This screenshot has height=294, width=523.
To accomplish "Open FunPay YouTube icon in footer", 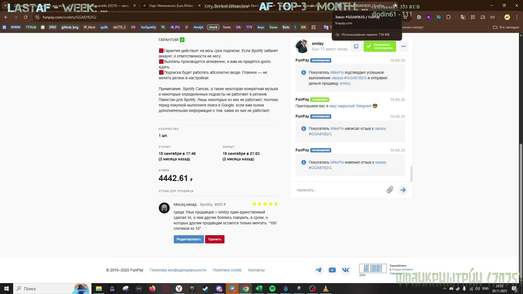I will 332,270.
